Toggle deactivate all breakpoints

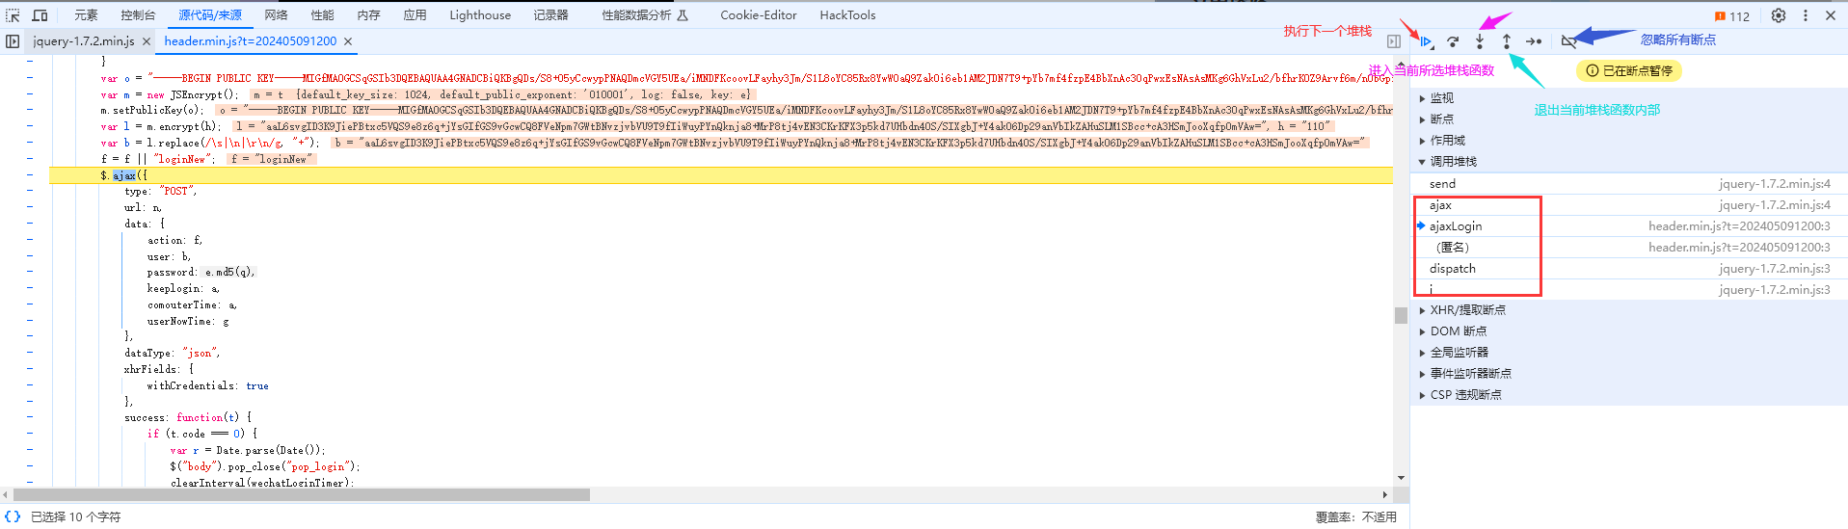point(1568,41)
